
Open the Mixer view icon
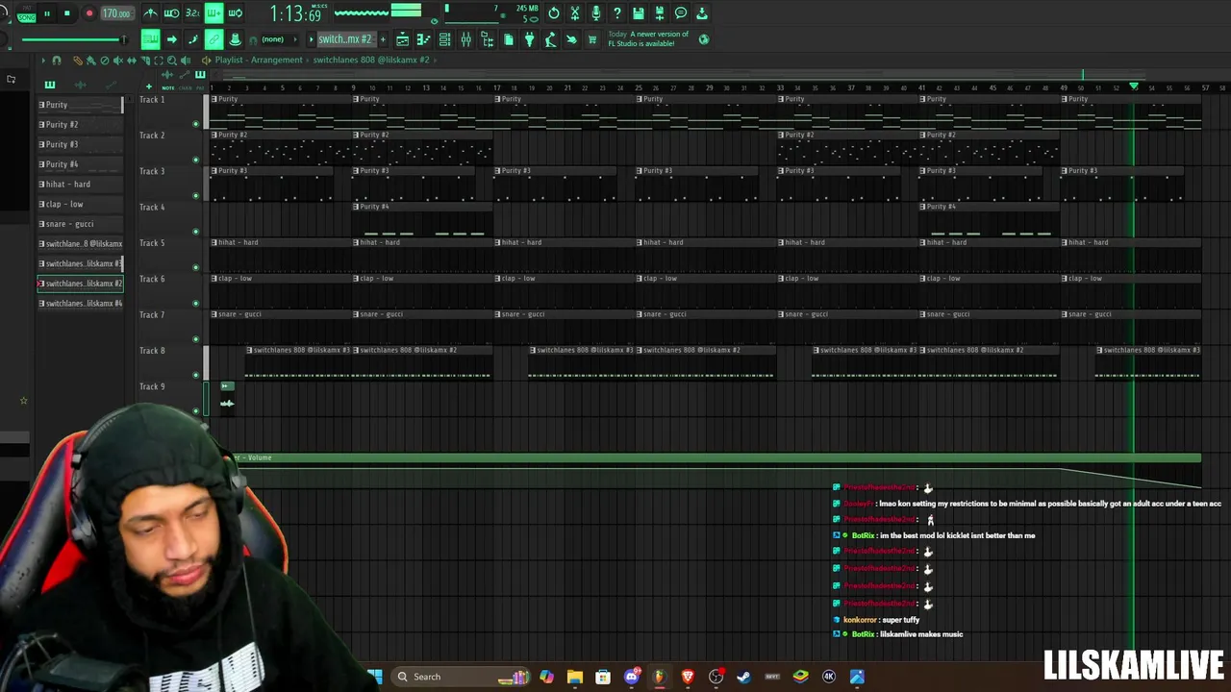click(x=465, y=39)
